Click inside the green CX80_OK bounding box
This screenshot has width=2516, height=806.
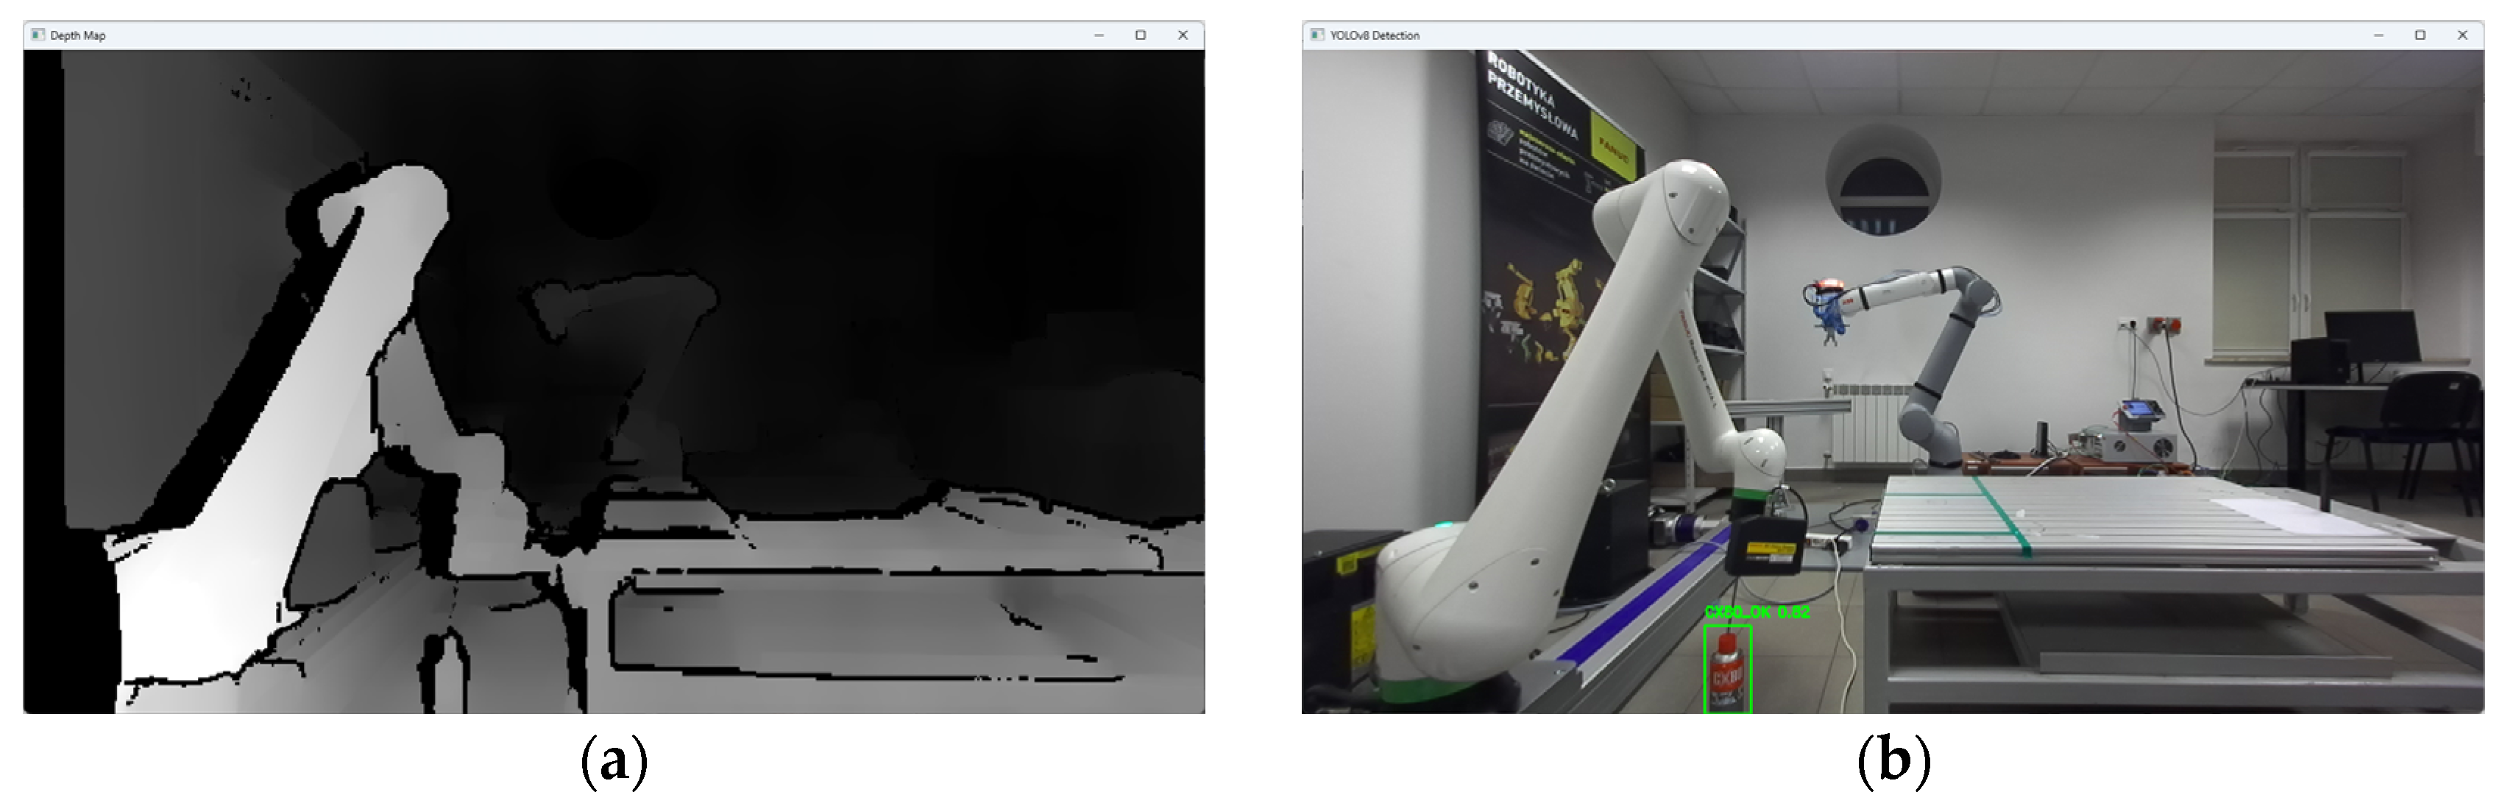click(1727, 671)
